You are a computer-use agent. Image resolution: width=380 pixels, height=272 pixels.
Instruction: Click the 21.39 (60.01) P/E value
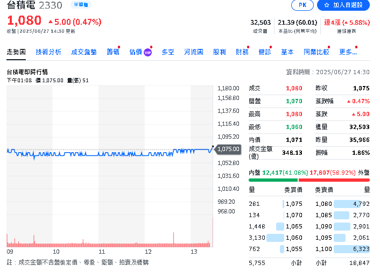[x=297, y=23]
